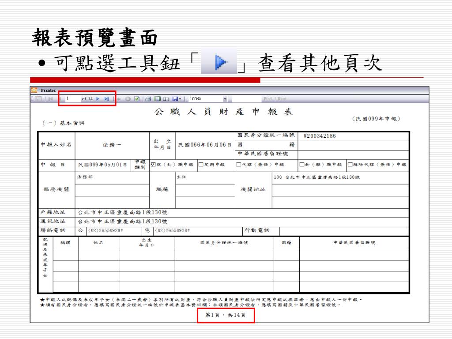Click the Find link in toolbar

268,98
